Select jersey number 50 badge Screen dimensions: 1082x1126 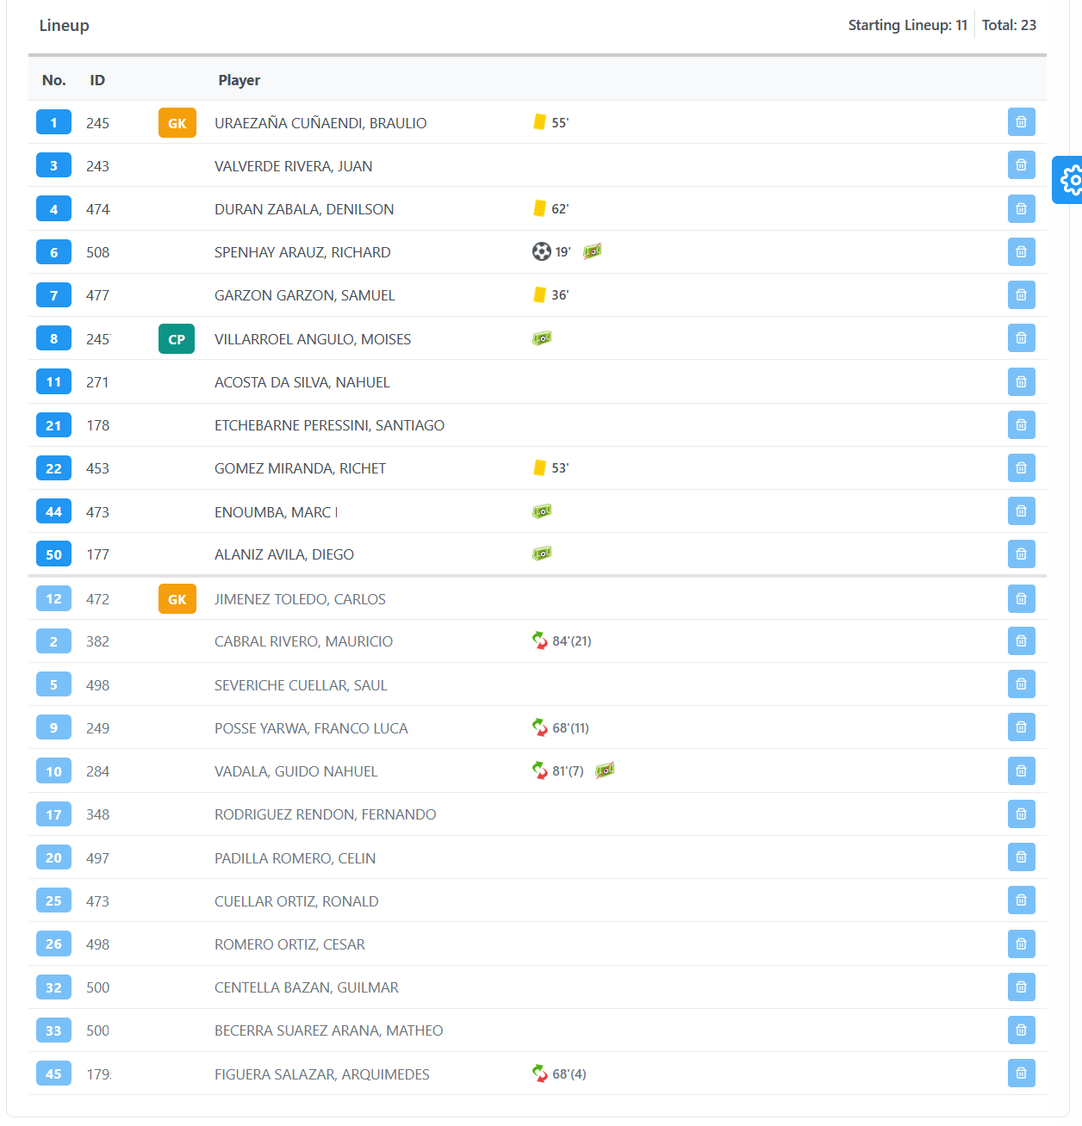53,554
